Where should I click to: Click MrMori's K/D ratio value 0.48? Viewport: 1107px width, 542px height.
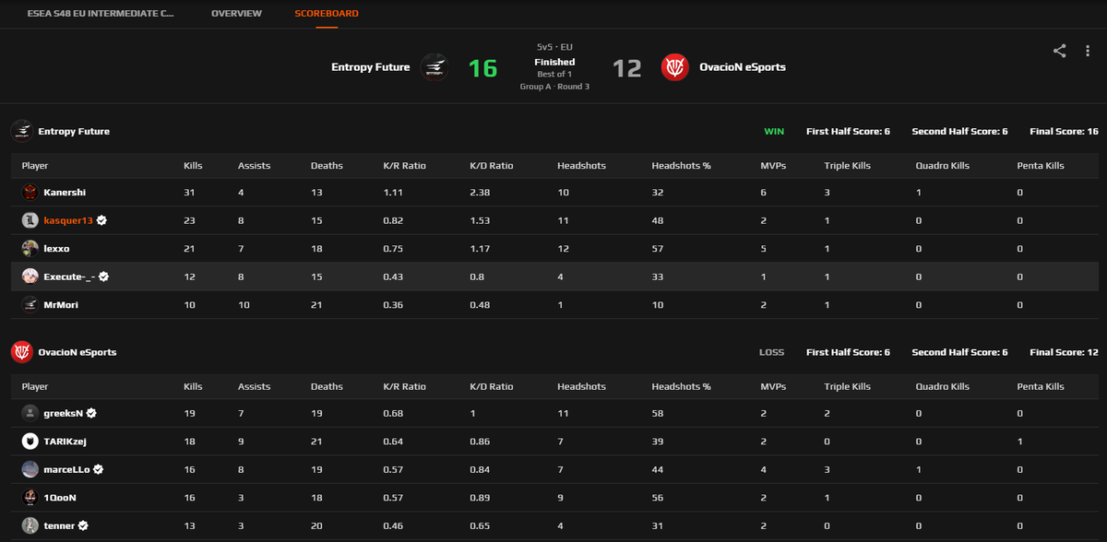click(x=480, y=305)
